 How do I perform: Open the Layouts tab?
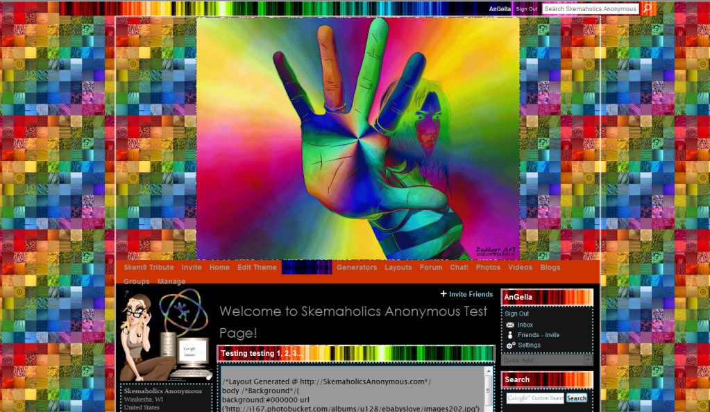tap(398, 268)
